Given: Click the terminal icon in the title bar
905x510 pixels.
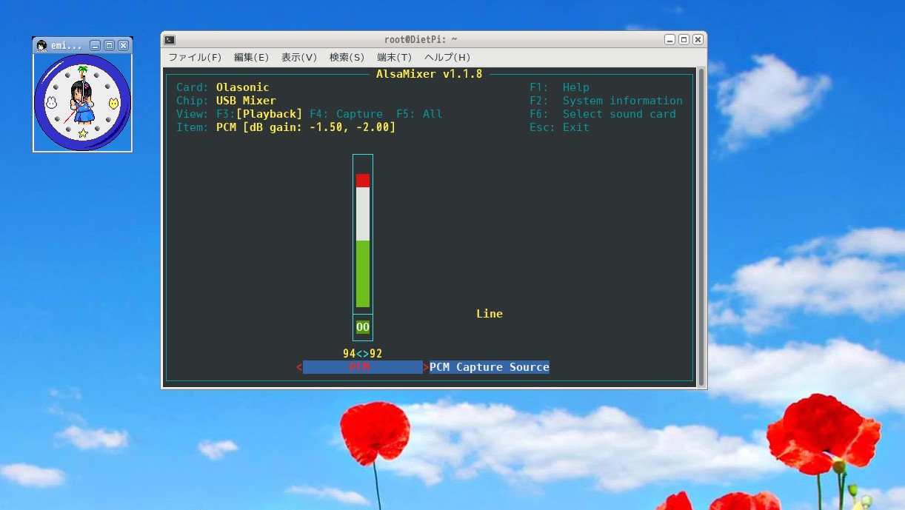Looking at the screenshot, I should 170,40.
